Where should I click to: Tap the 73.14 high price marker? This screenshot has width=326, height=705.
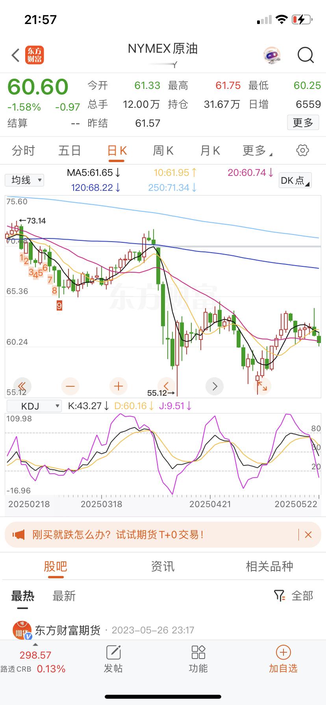point(33,221)
